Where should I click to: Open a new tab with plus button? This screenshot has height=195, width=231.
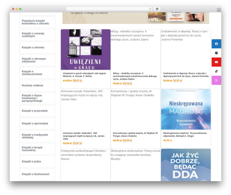tap(219, 10)
